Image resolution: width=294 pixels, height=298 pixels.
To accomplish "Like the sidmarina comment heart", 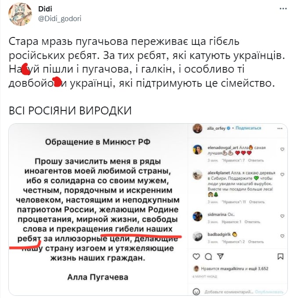I will point(282,216).
